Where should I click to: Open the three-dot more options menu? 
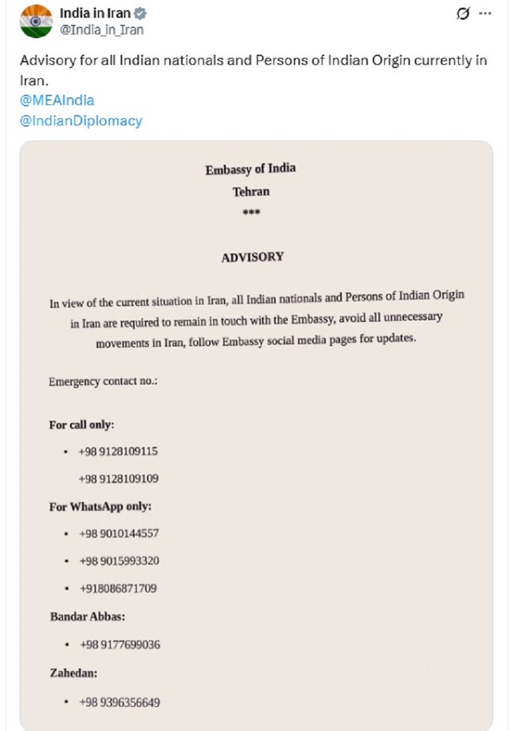[x=485, y=13]
